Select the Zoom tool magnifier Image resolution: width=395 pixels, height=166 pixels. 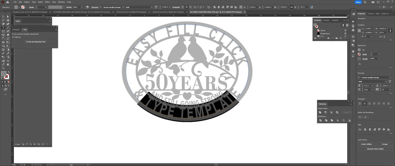(3, 68)
